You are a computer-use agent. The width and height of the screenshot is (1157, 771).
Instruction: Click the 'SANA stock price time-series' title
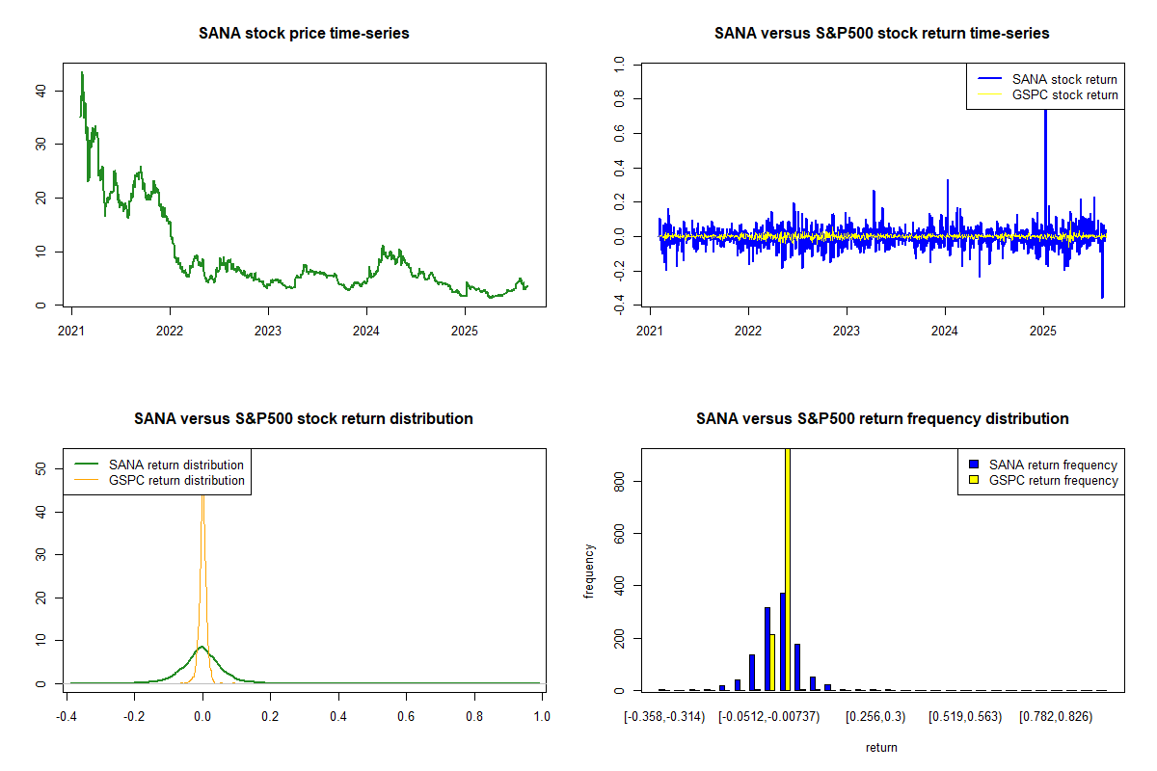[x=304, y=34]
